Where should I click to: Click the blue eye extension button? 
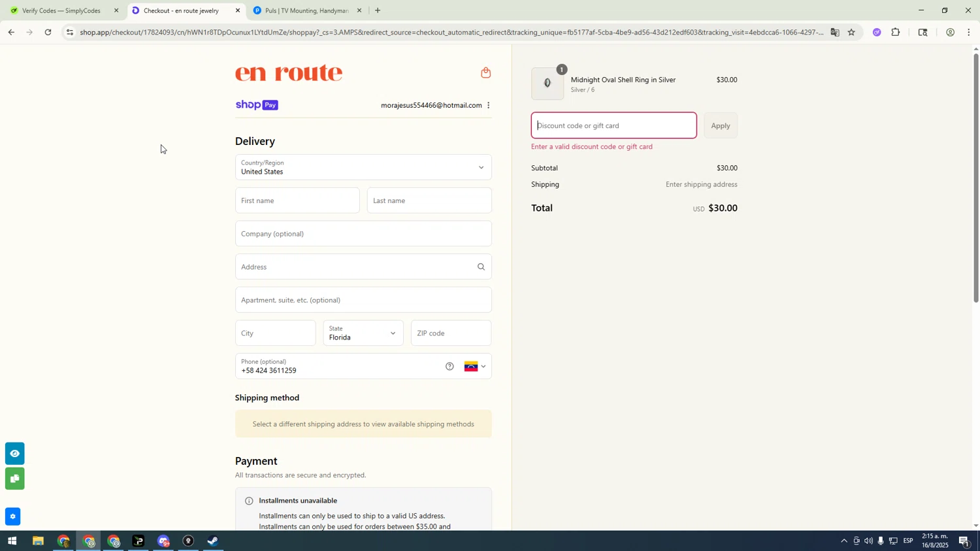tap(14, 453)
